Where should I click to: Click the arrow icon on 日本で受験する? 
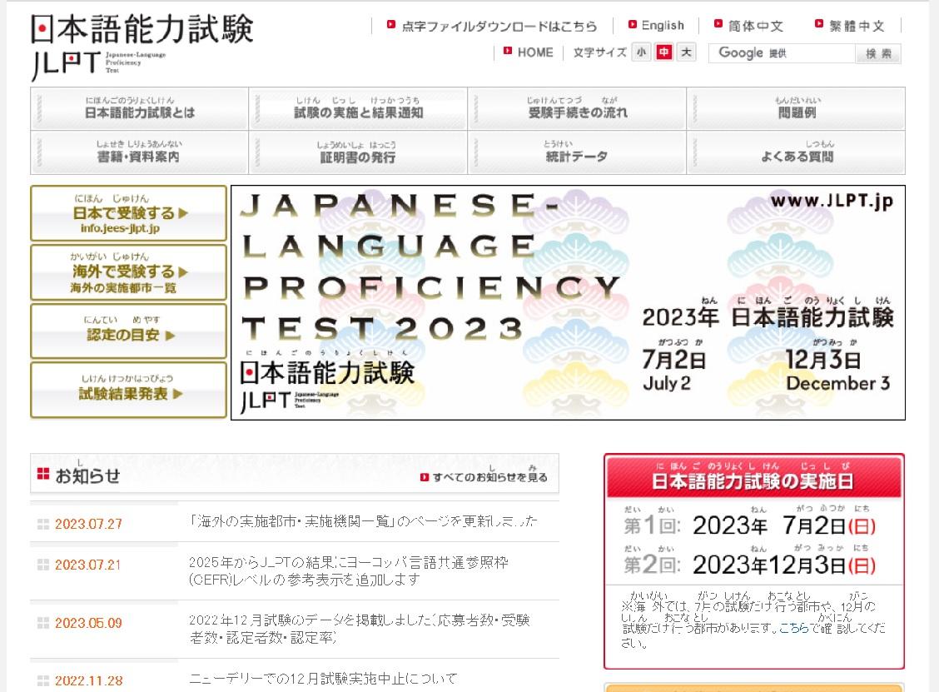pyautogui.click(x=183, y=212)
